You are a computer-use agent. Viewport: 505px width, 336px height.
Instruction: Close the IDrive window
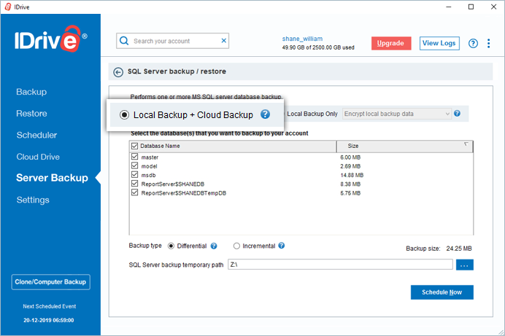[x=493, y=7]
